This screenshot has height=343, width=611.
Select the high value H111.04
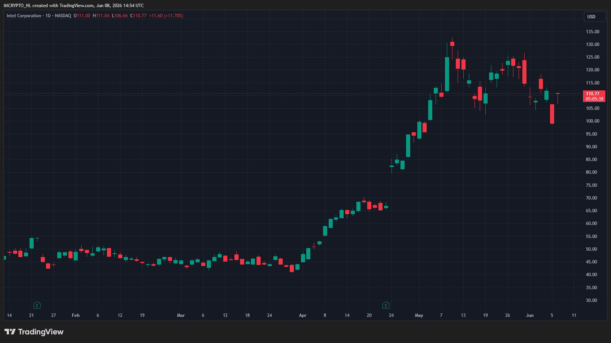click(101, 16)
